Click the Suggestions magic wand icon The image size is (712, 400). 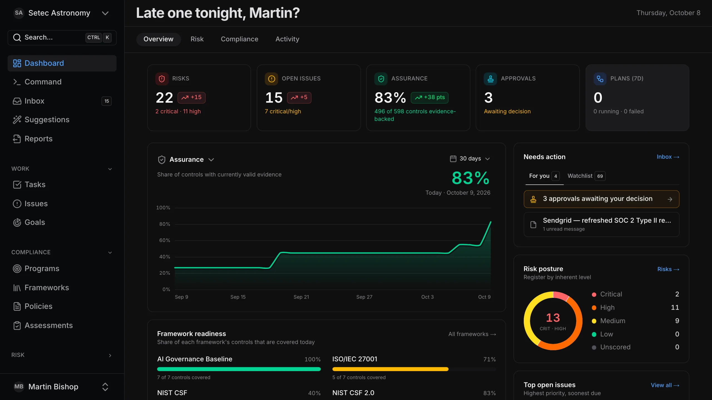17,120
